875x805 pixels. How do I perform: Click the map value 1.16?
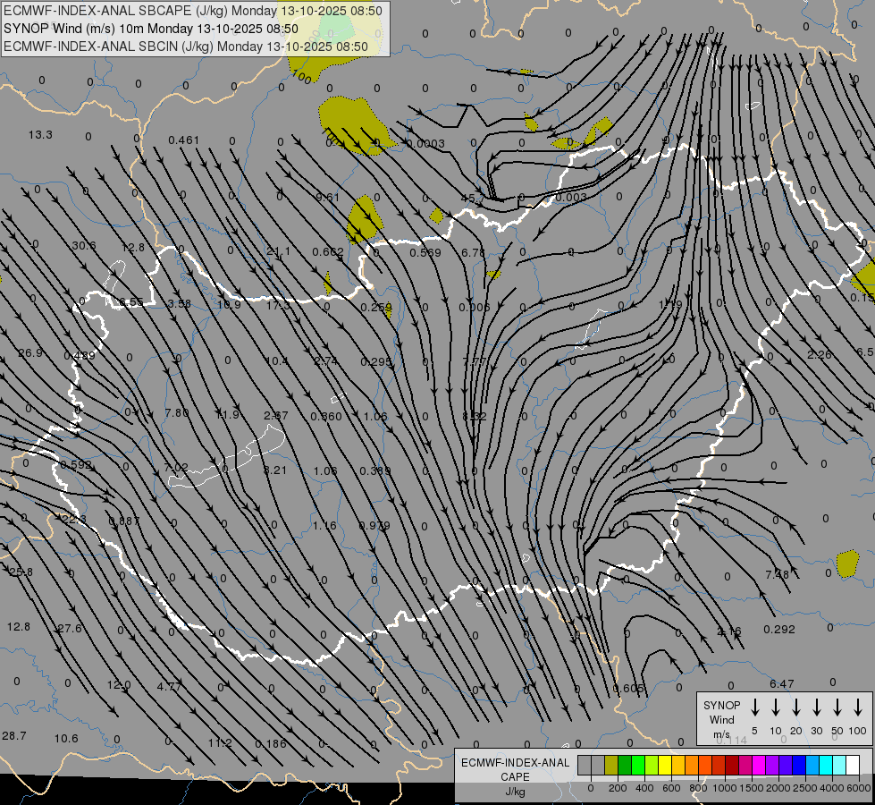click(x=324, y=526)
